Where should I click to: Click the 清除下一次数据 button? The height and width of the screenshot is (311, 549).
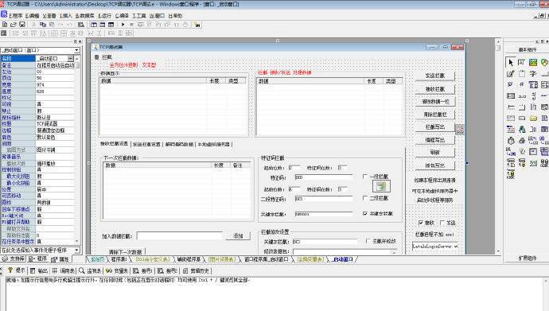click(x=125, y=251)
